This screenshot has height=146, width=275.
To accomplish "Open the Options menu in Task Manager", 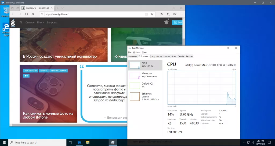I will (x=137, y=52).
